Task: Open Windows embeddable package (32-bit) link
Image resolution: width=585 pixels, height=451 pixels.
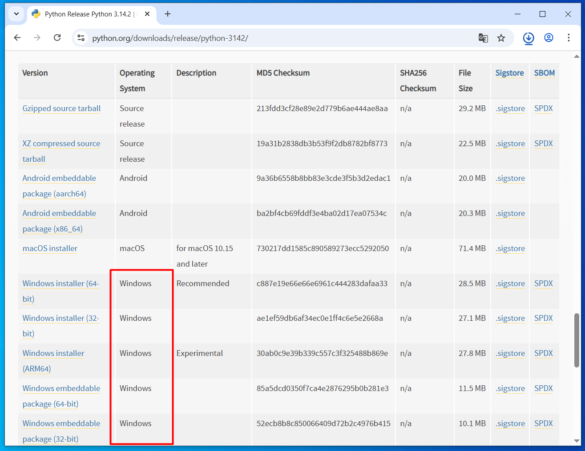Action: click(x=61, y=431)
